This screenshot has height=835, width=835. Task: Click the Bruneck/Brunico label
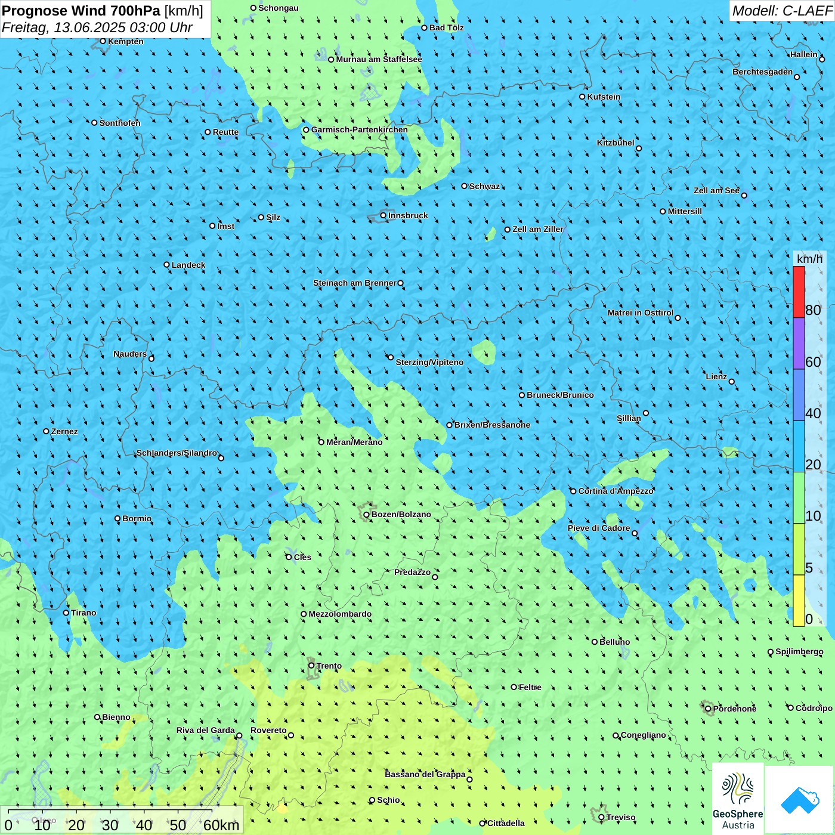pos(560,395)
